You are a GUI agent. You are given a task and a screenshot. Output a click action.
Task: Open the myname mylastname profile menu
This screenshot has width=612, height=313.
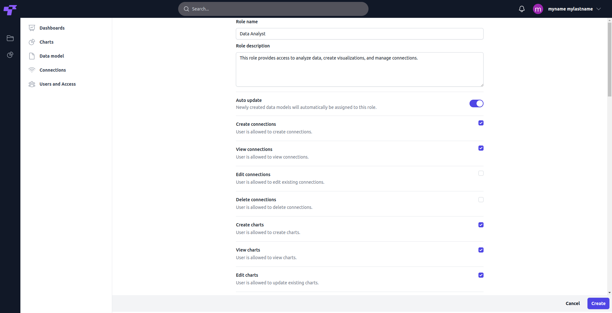(x=570, y=9)
